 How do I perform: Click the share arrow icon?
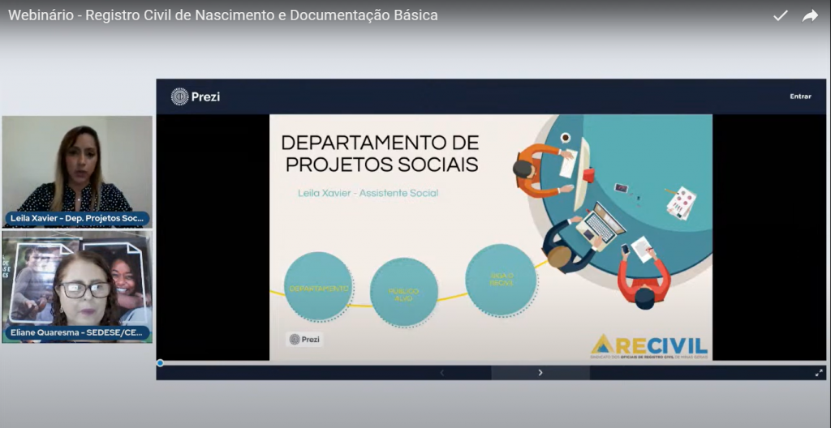810,15
